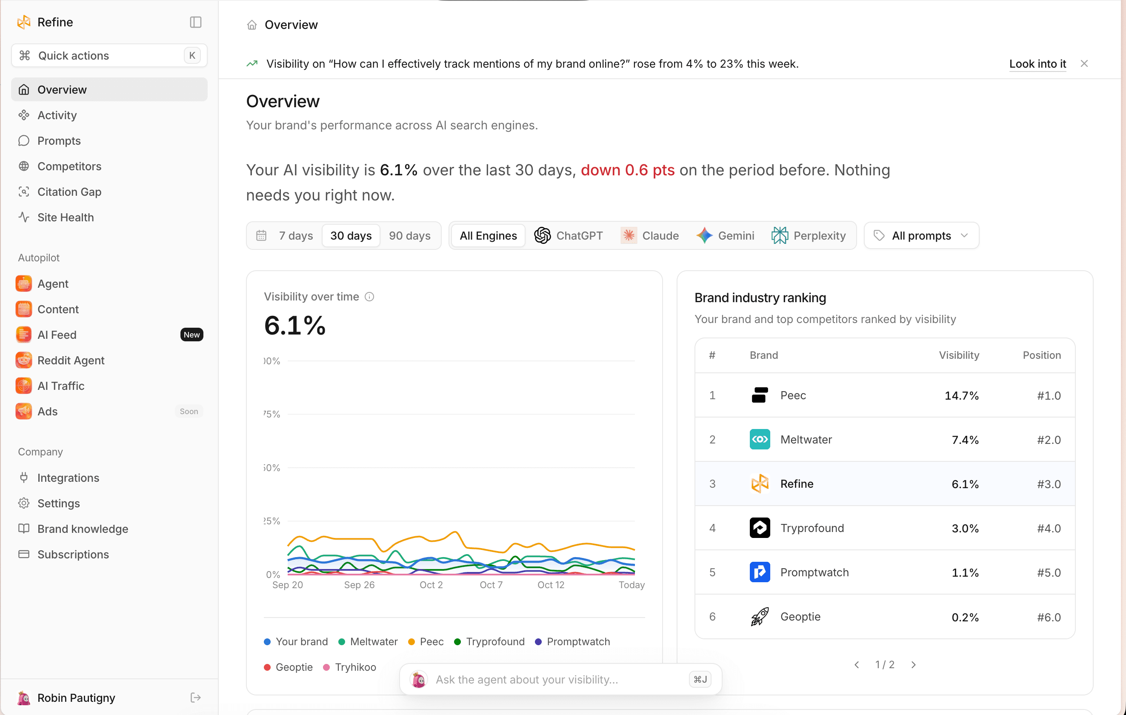Click the Peec brand logo in ranking table
This screenshot has height=715, width=1126.
pos(760,395)
